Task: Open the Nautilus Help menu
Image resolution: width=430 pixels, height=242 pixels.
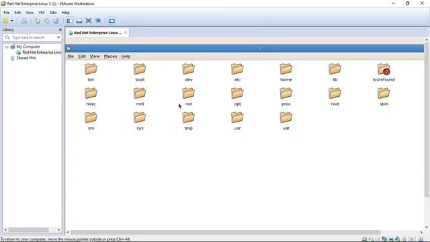Action: pos(126,56)
